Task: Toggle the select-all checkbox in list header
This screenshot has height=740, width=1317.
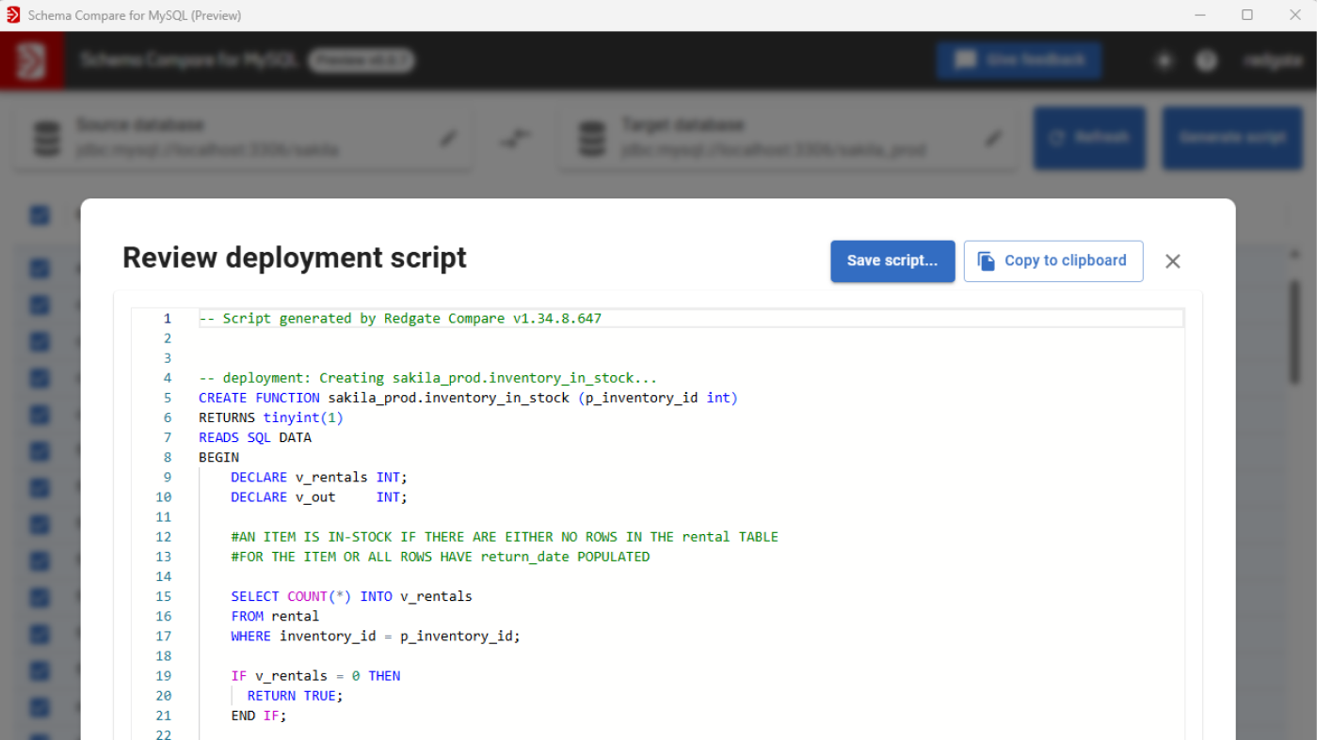Action: pos(40,215)
